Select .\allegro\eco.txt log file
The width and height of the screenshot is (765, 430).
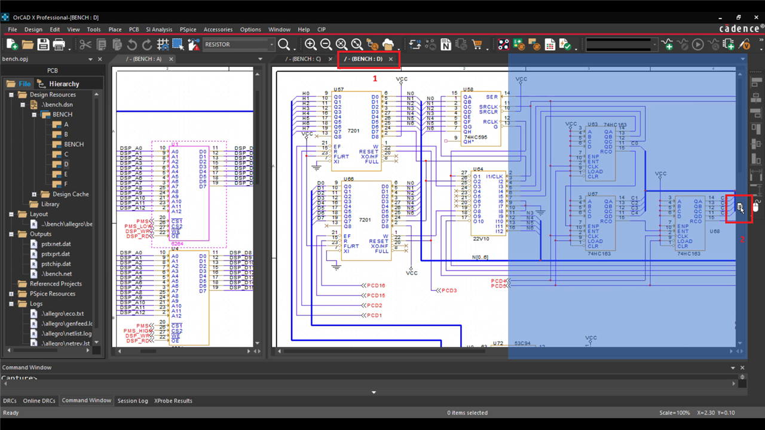click(x=62, y=314)
